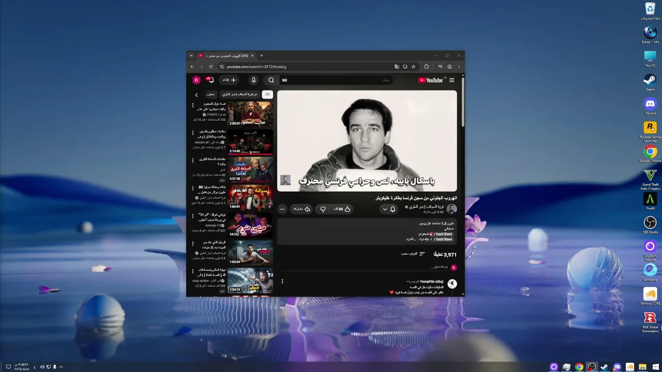Select the 'All' filter chip in sidebar
Screen dimensions: 662x372
point(267,95)
